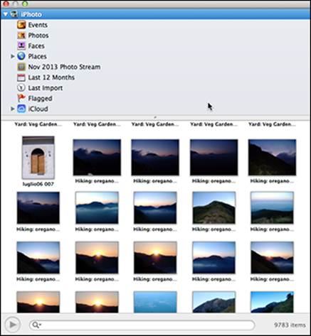Image resolution: width=311 pixels, height=336 pixels.
Task: Open Nov 2013 Photo Stream icon
Action: [21, 67]
